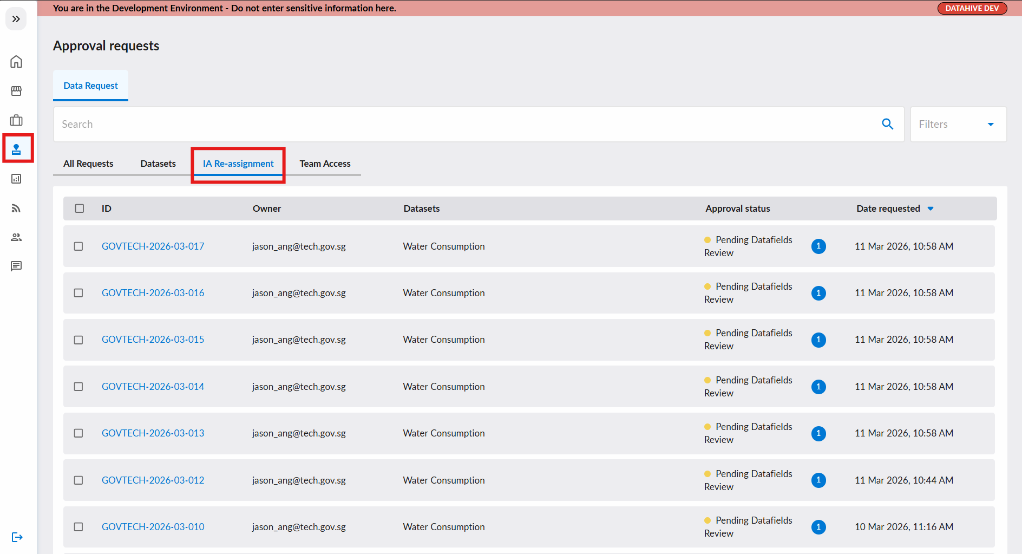The image size is (1022, 554).
Task: Click notification badge for GOVTECH-2026-03-015
Action: [x=818, y=340]
